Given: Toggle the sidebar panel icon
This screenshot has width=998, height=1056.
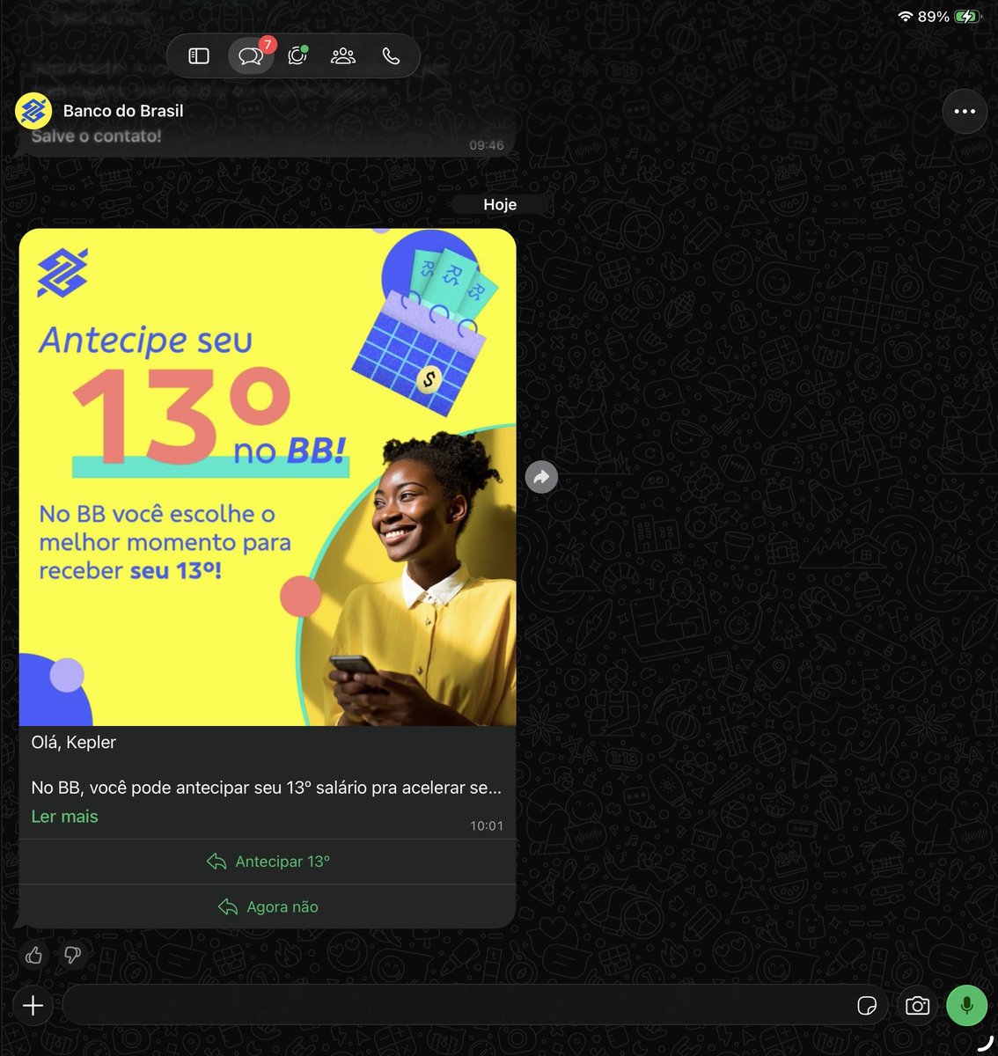Looking at the screenshot, I should click(x=199, y=56).
